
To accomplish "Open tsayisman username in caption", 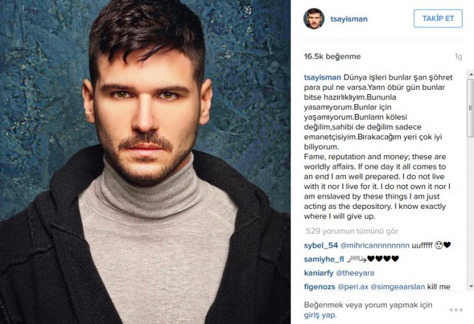I will coord(322,77).
